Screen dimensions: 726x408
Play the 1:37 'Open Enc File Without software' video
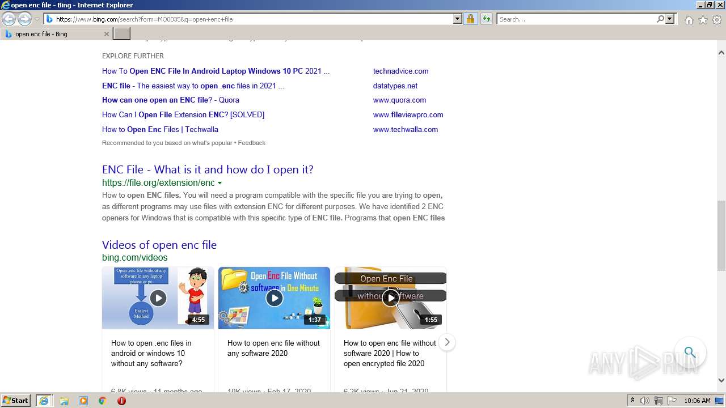coord(274,298)
